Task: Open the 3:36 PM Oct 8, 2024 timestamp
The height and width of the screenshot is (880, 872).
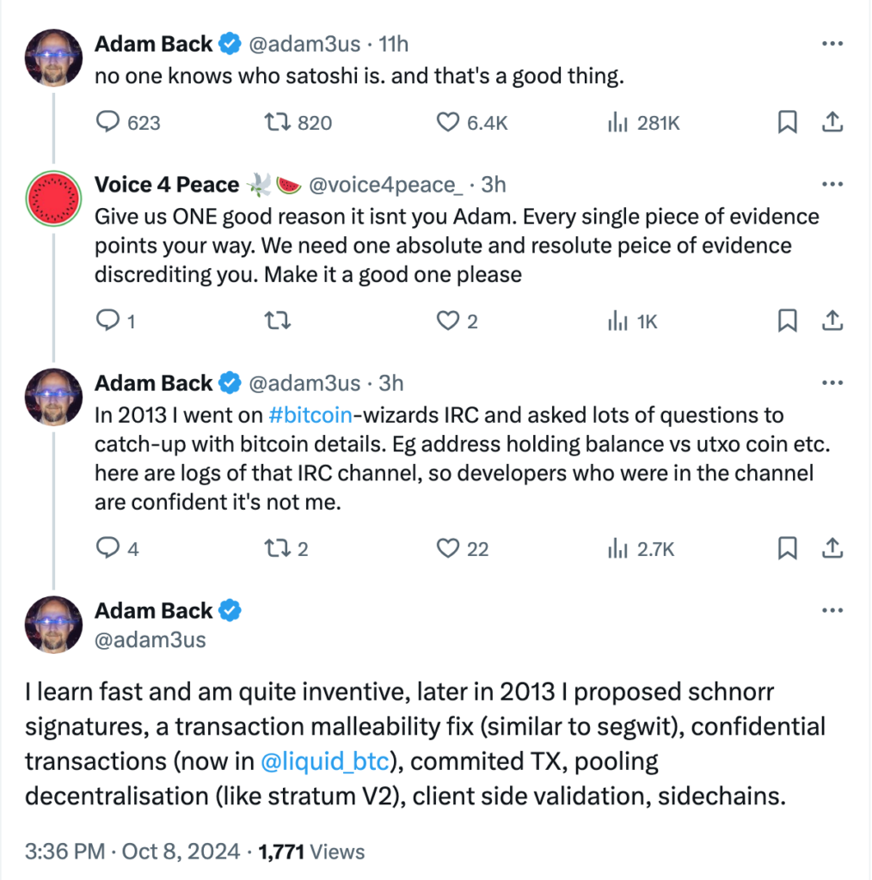Action: point(132,852)
